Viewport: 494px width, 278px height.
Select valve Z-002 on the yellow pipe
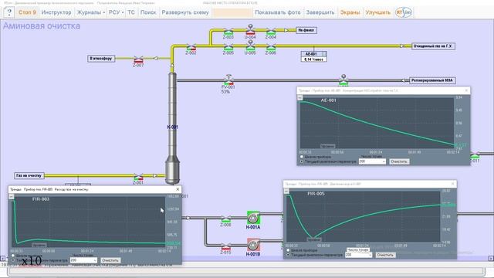(191, 47)
